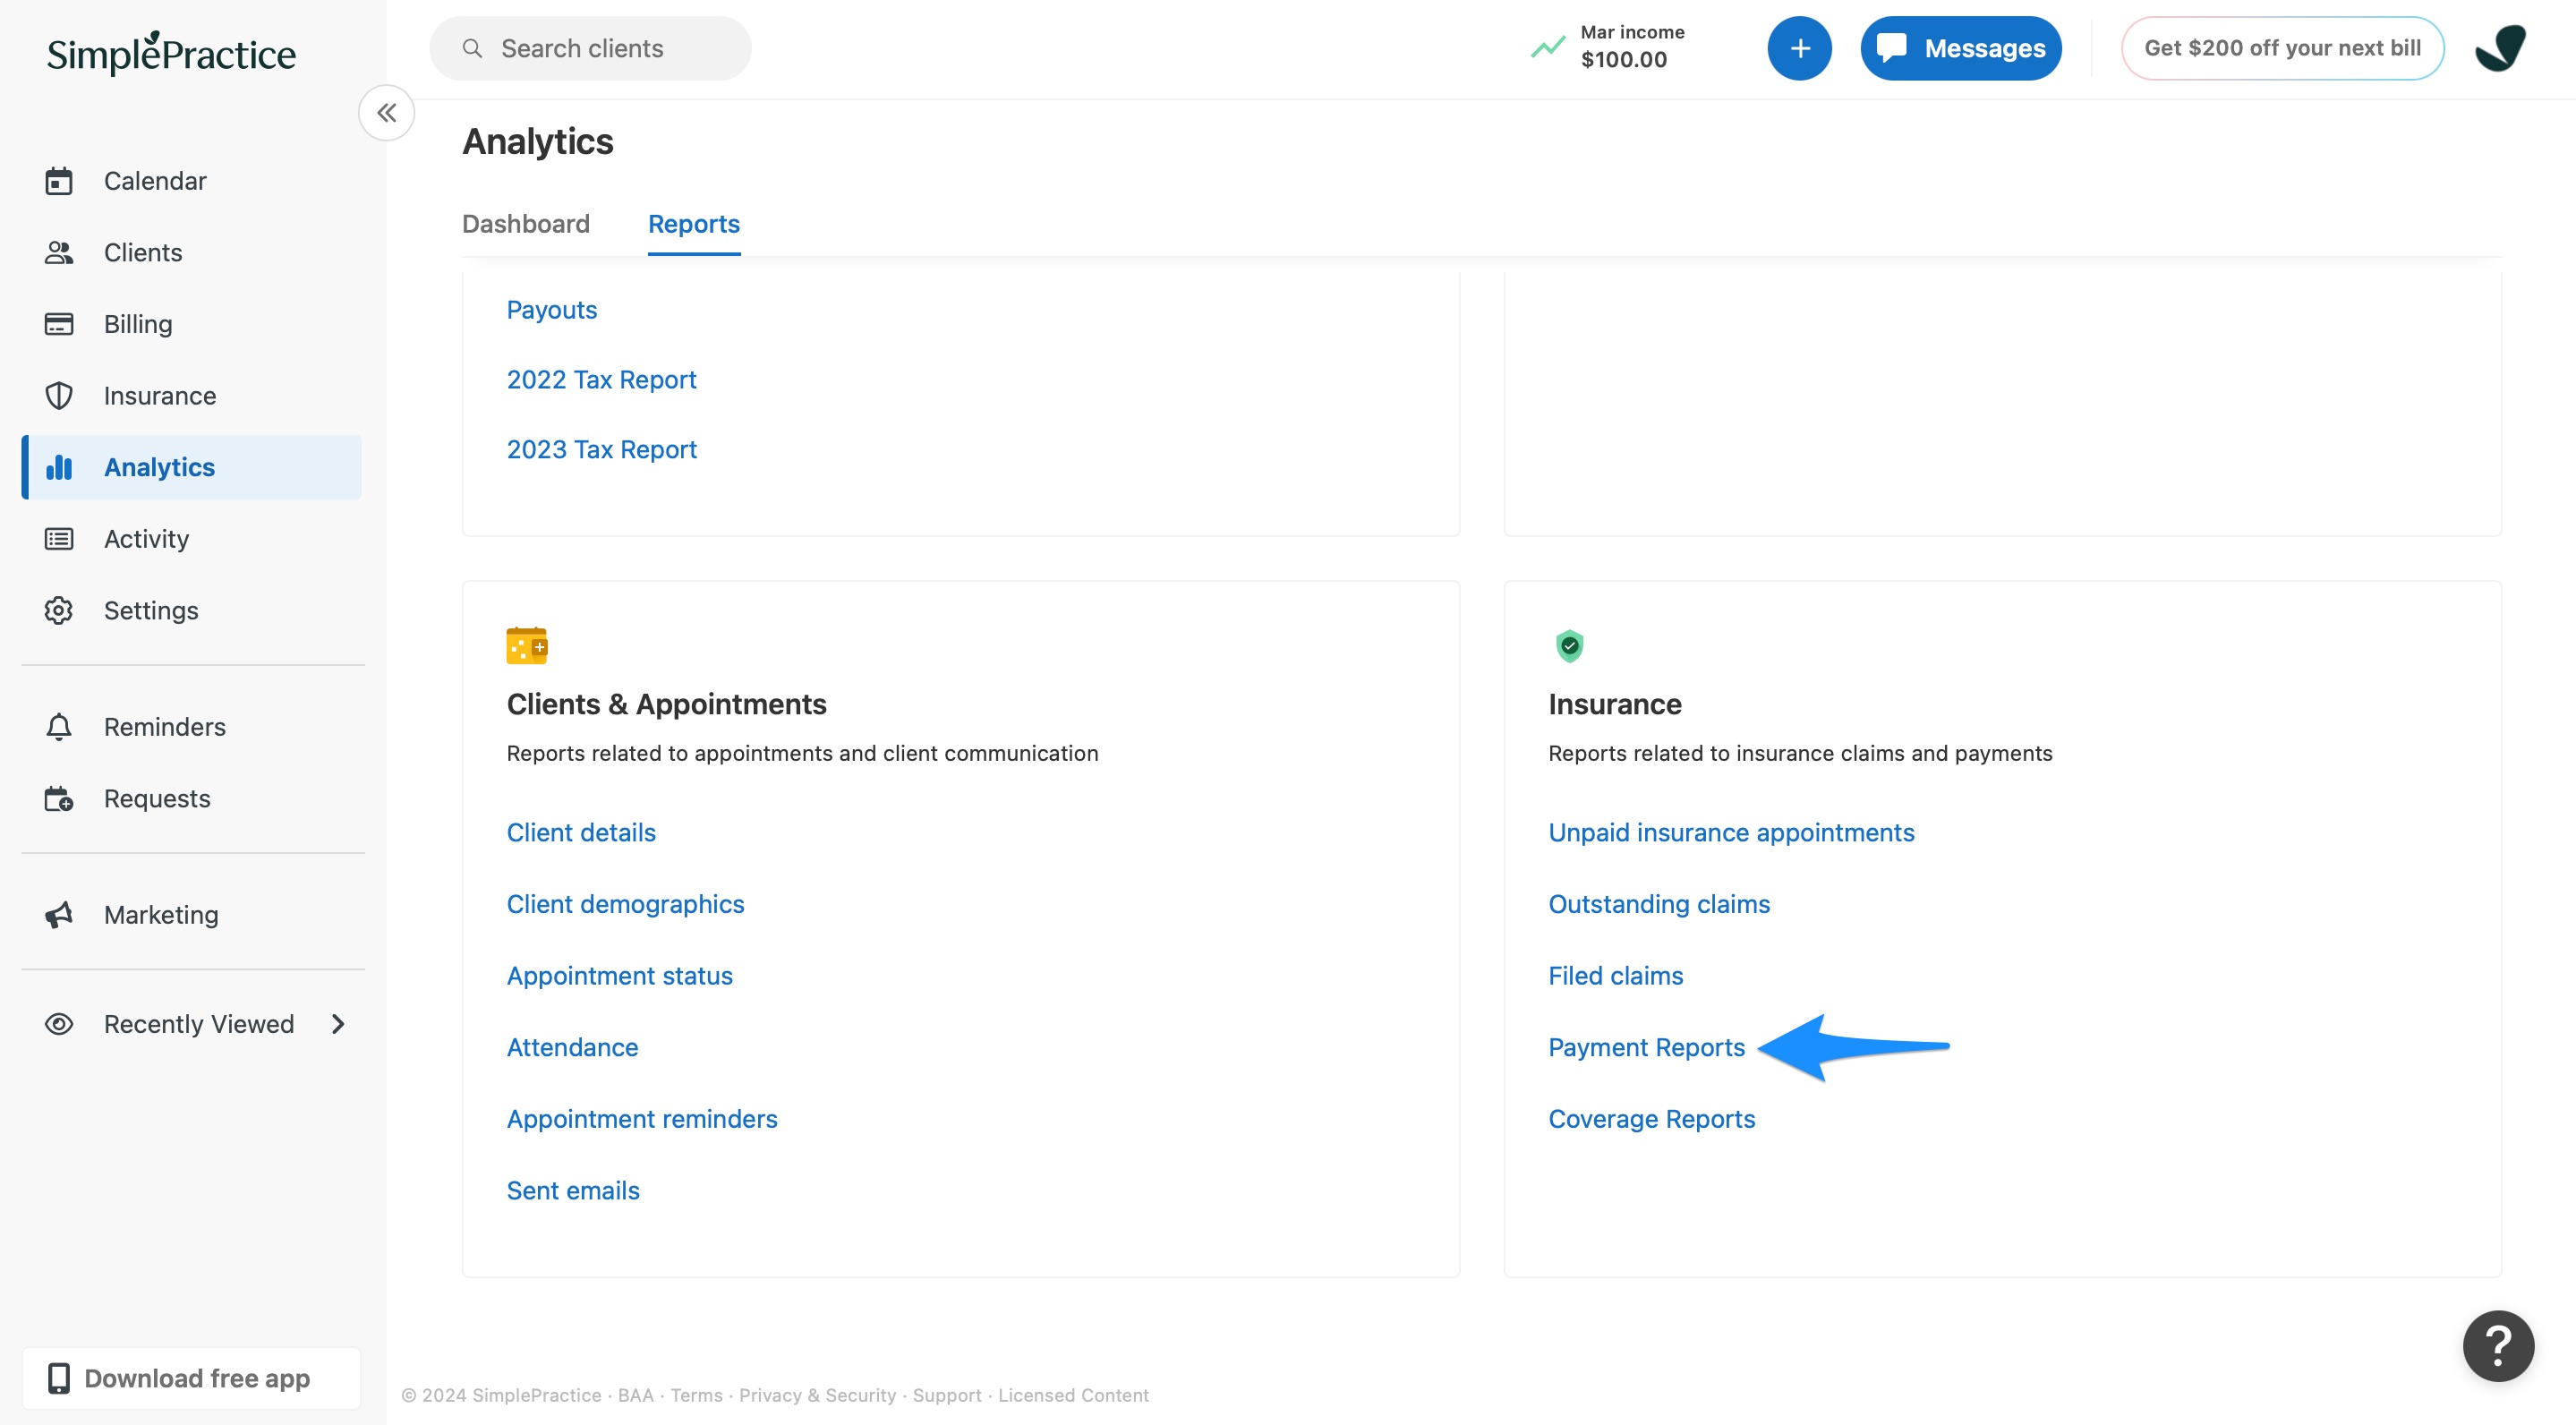Open Unpaid insurance appointments report

click(1731, 833)
